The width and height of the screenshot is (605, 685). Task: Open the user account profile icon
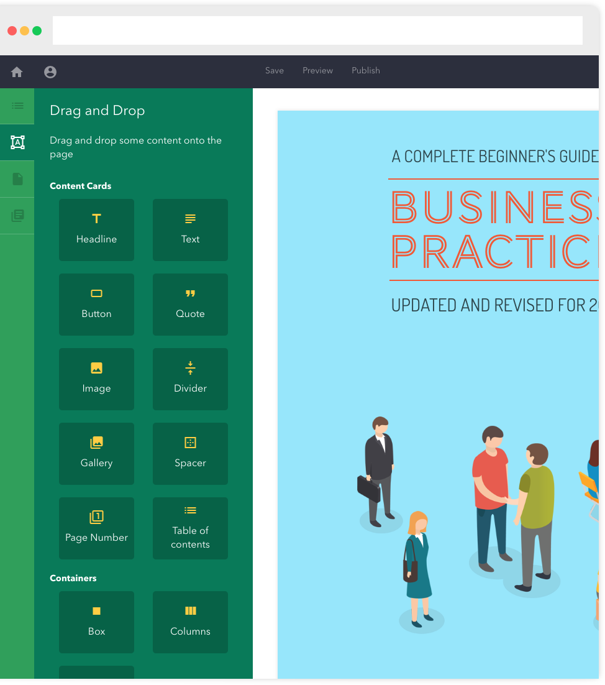(x=50, y=72)
